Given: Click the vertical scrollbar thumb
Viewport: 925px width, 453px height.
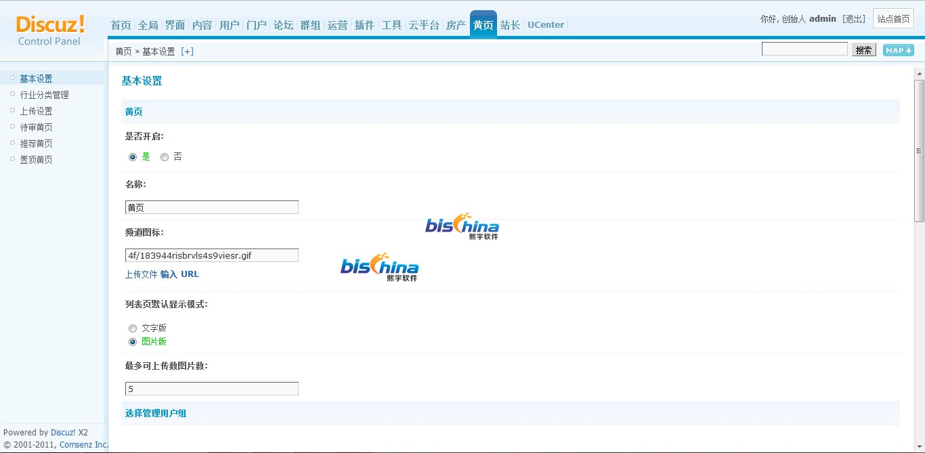Looking at the screenshot, I should (919, 150).
